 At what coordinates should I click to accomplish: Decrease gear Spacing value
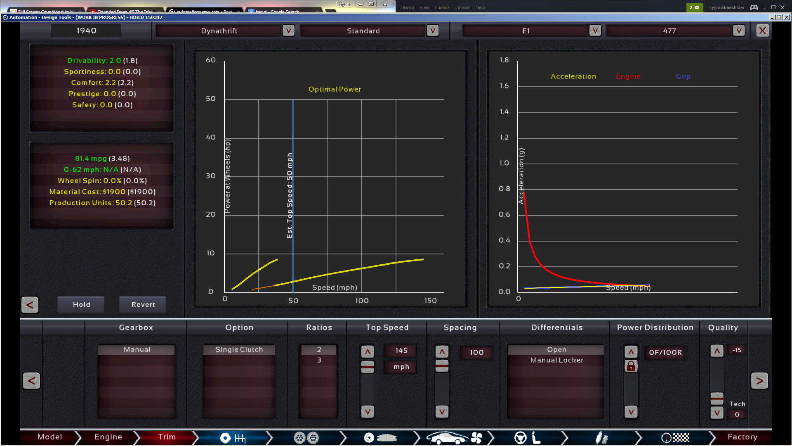pos(442,412)
